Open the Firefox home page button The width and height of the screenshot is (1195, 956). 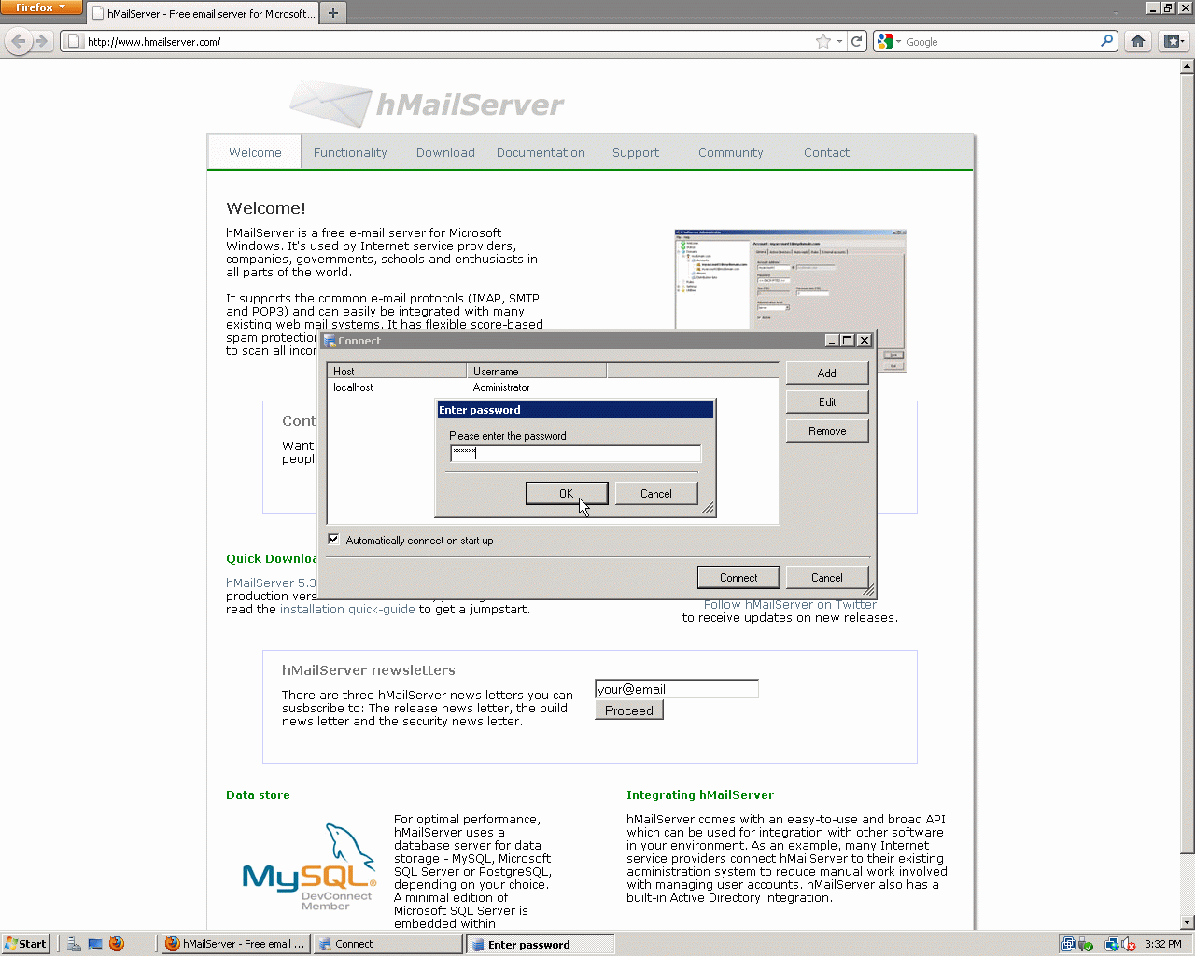[x=1138, y=41]
